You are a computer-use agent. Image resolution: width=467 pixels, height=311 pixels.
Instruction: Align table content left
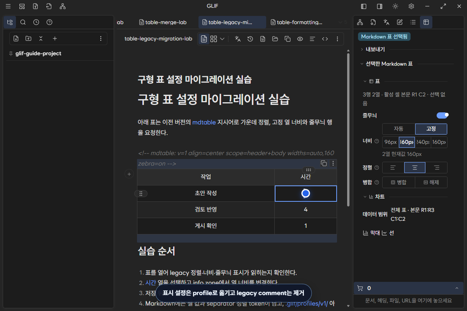pos(393,168)
